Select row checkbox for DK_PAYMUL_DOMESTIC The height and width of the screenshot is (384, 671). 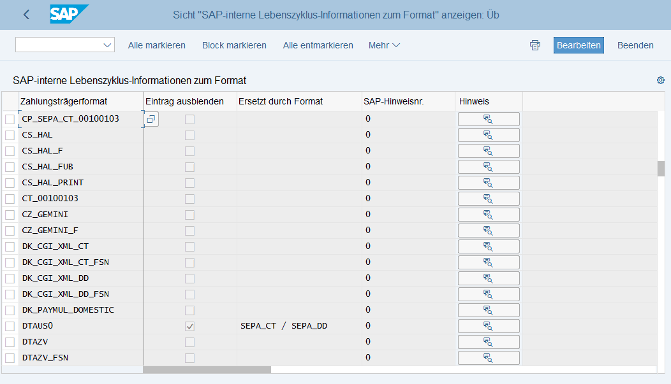point(10,310)
